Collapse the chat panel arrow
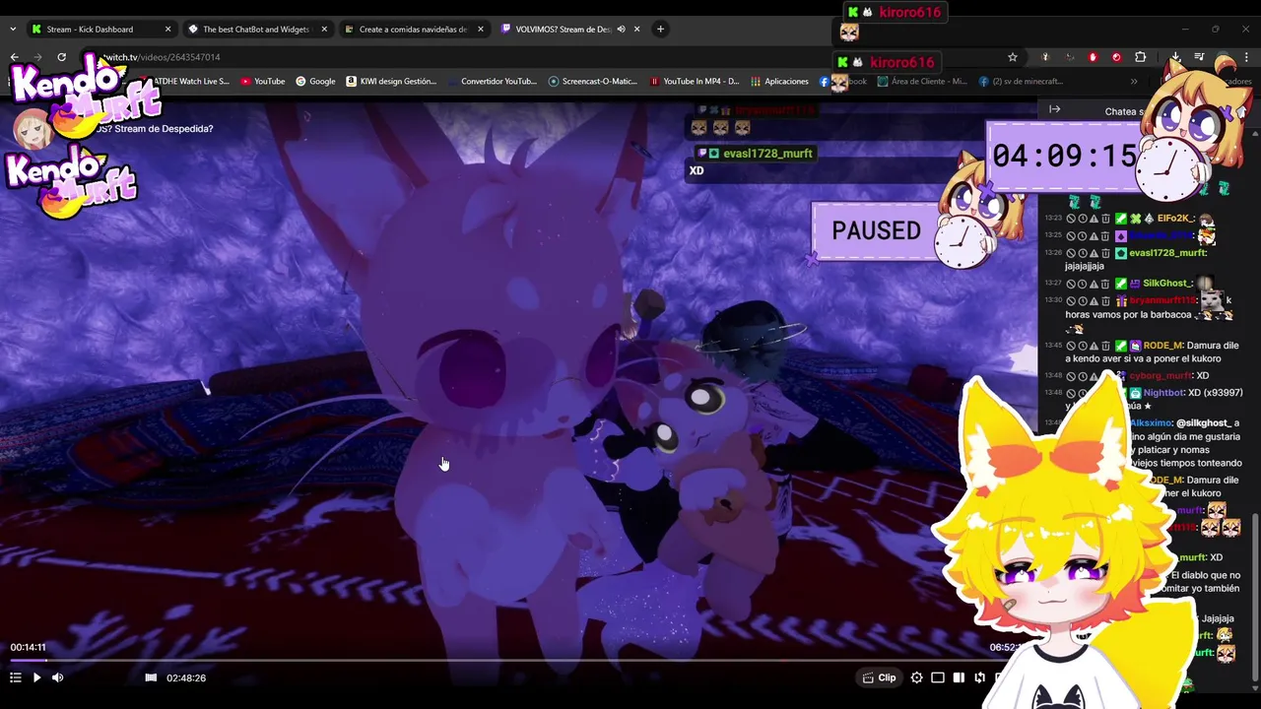 coord(1054,109)
